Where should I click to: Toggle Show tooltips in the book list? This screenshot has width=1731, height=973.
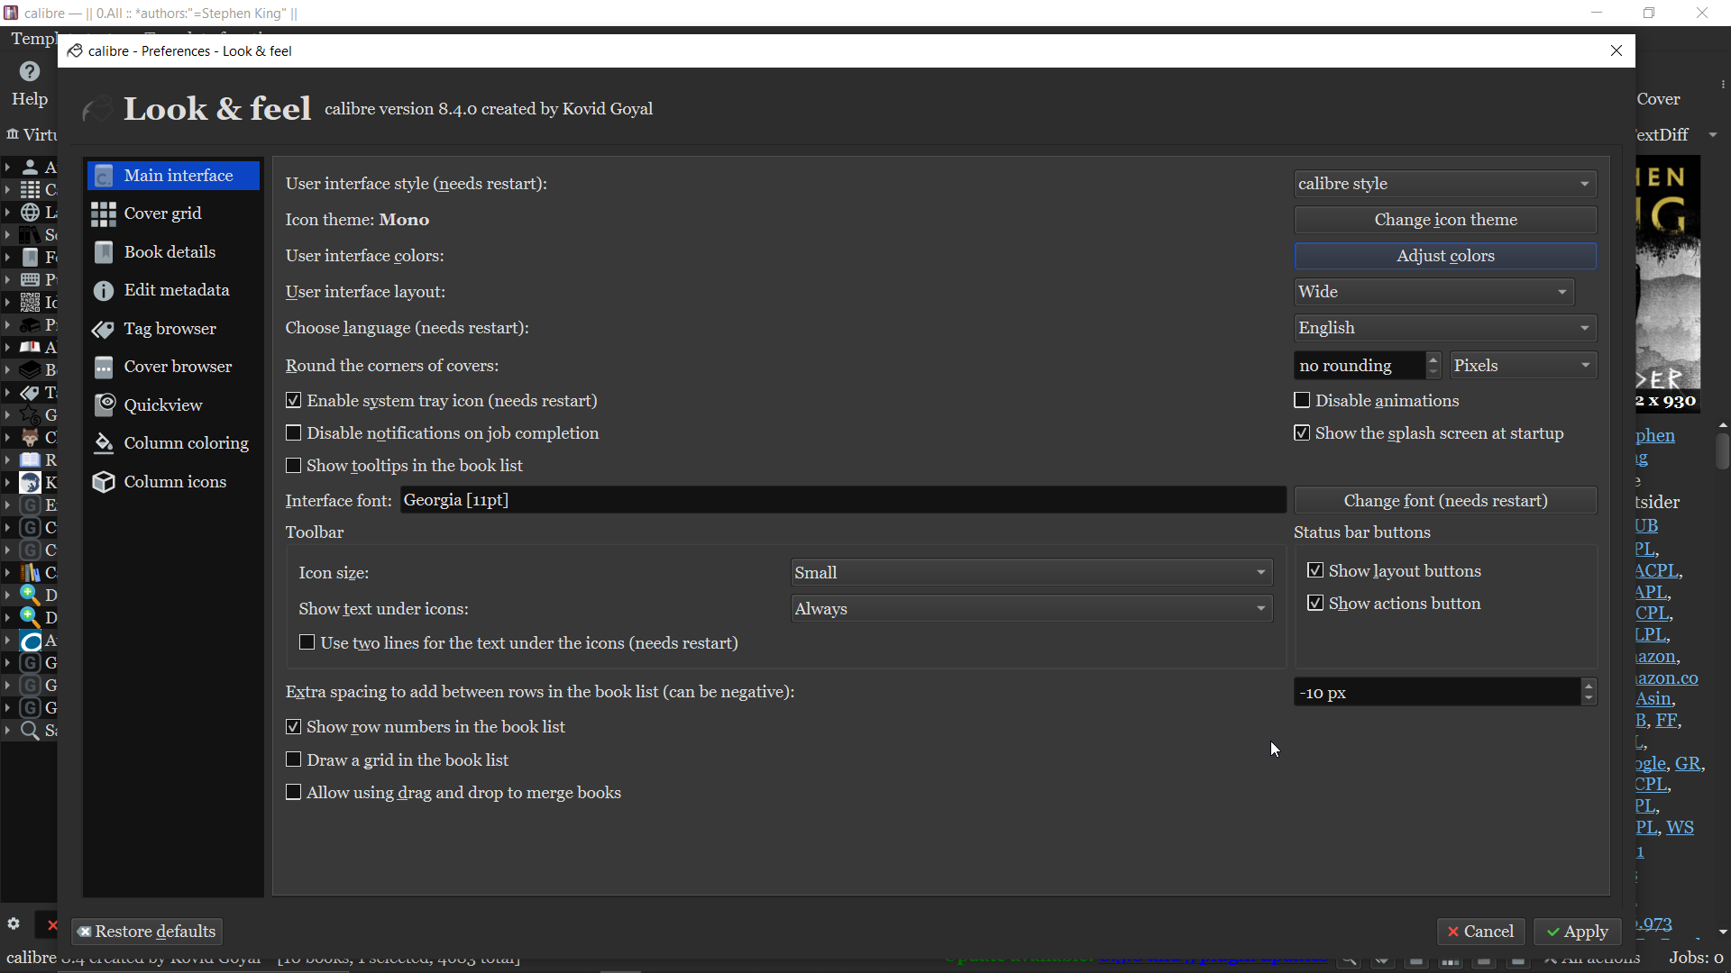click(294, 466)
